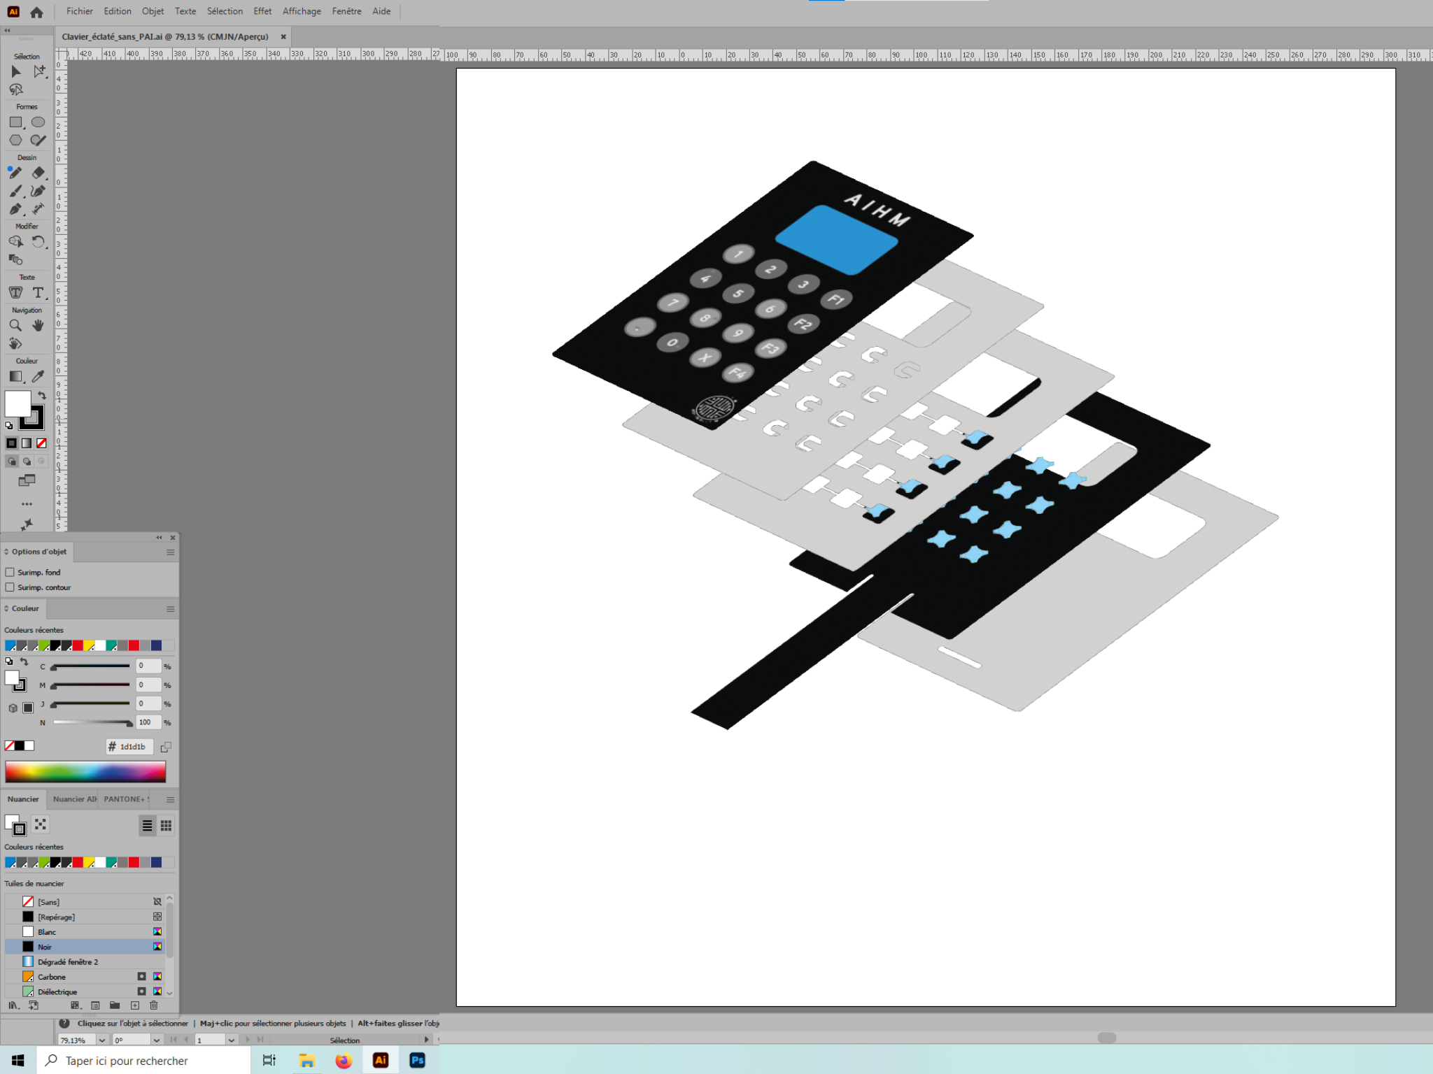Select the Rotate View hand tool
This screenshot has width=1433, height=1074.
coord(15,343)
